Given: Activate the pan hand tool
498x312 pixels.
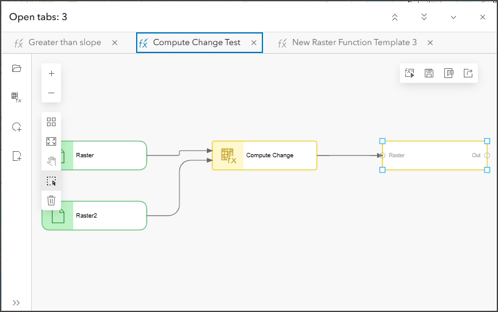Looking at the screenshot, I should click(x=51, y=161).
